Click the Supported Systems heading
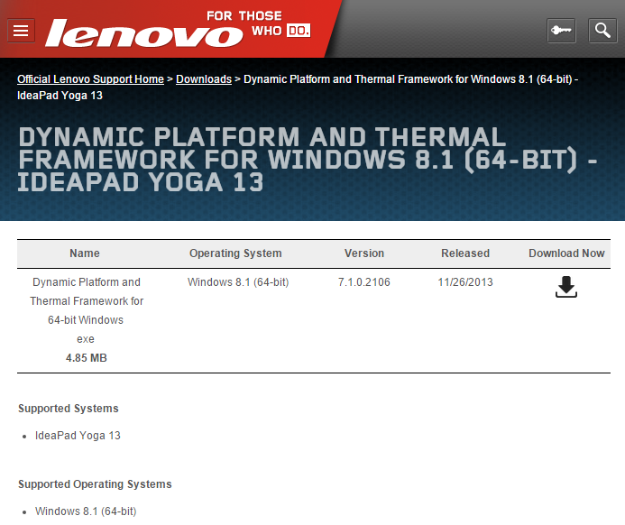 69,409
